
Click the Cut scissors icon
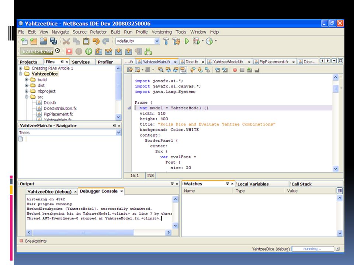[x=66, y=41]
